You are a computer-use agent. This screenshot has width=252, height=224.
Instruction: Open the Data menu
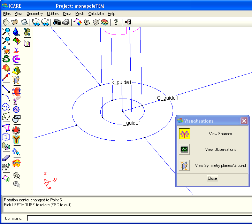coord(67,14)
